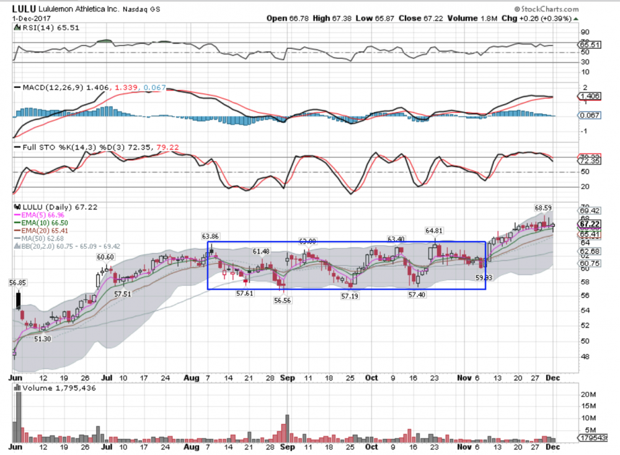Click the Oct label under volume panel
This screenshot has width=620, height=455.
(371, 446)
